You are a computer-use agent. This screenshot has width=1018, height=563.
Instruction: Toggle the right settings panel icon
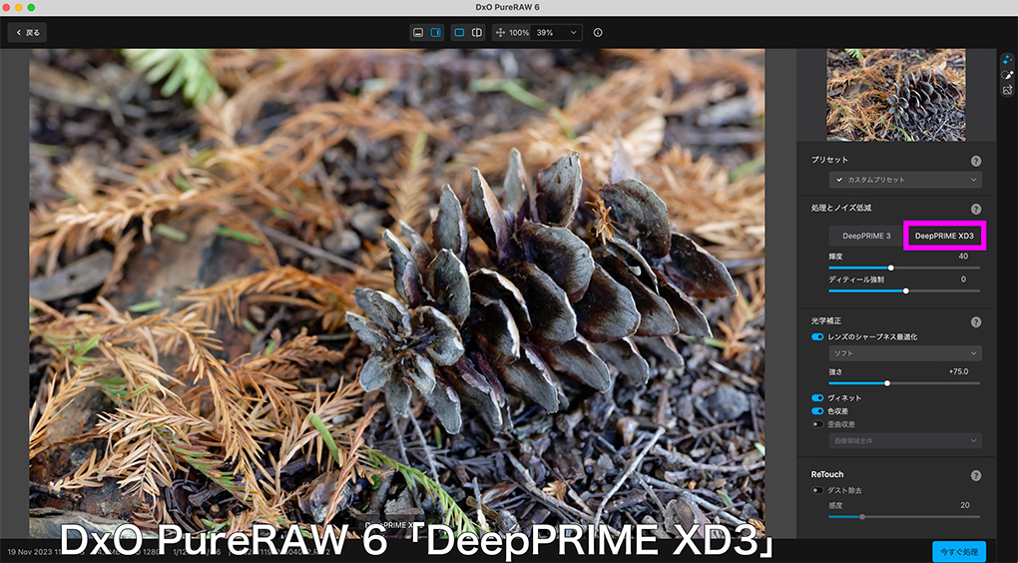pos(436,33)
